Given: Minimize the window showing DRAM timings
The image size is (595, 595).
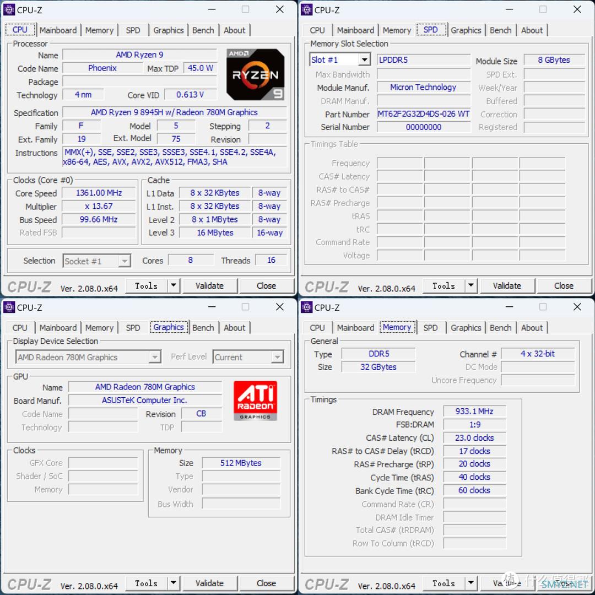Looking at the screenshot, I should (x=509, y=307).
